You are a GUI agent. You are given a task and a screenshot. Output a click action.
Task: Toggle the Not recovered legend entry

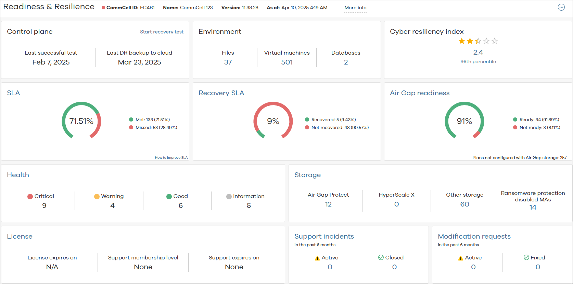tap(337, 128)
